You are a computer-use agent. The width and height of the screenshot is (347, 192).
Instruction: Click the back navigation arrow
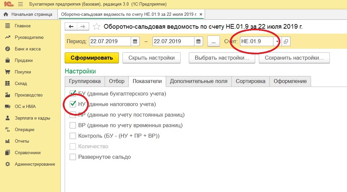(71, 27)
